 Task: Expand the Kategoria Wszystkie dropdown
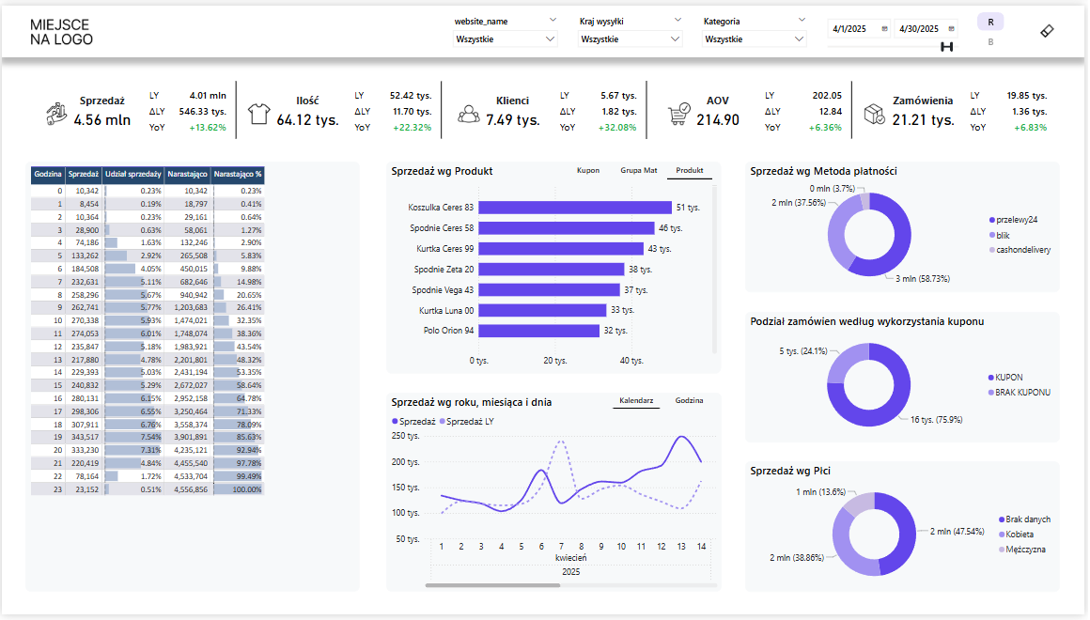[755, 39]
